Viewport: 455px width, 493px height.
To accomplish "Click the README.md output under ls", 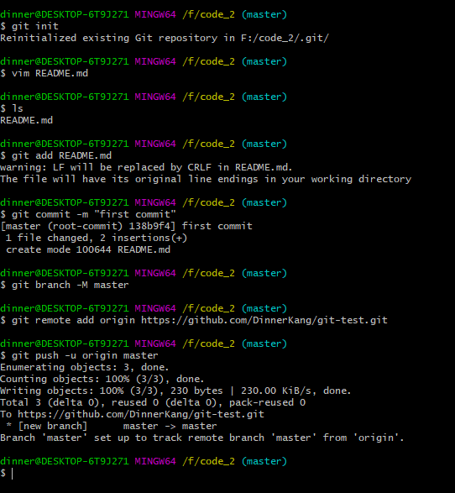I will (x=26, y=120).
